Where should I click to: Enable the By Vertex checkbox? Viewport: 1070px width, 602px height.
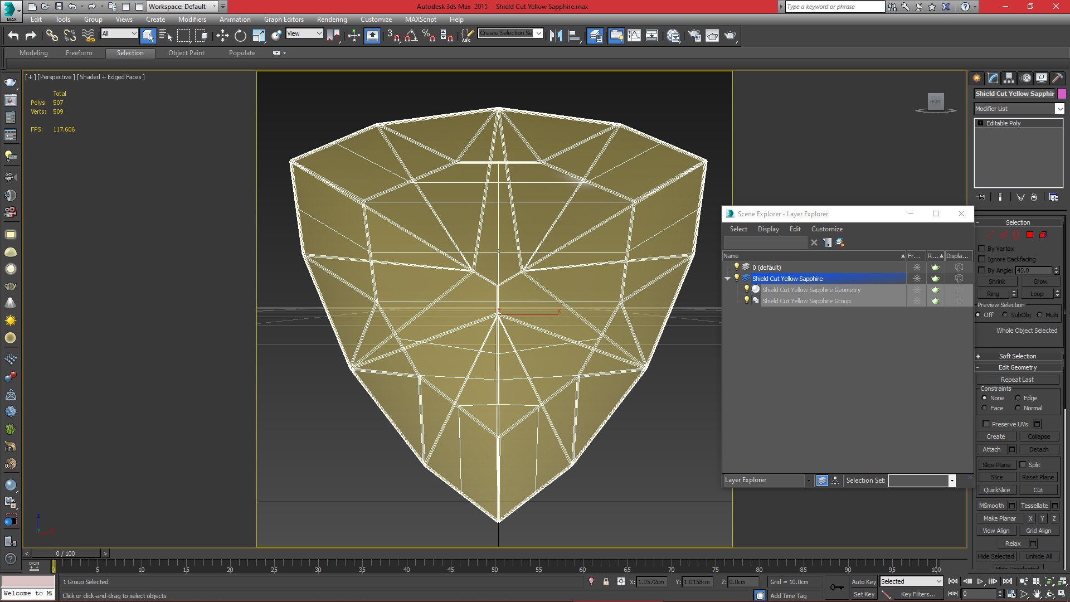(982, 249)
